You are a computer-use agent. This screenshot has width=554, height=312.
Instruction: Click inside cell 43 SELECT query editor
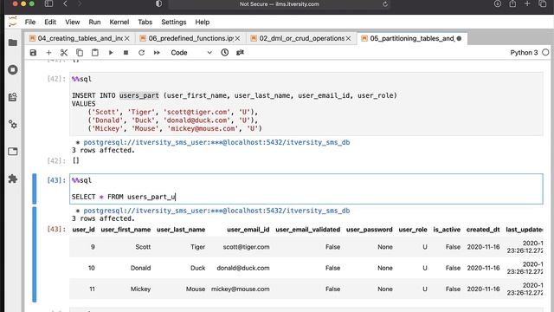click(306, 189)
